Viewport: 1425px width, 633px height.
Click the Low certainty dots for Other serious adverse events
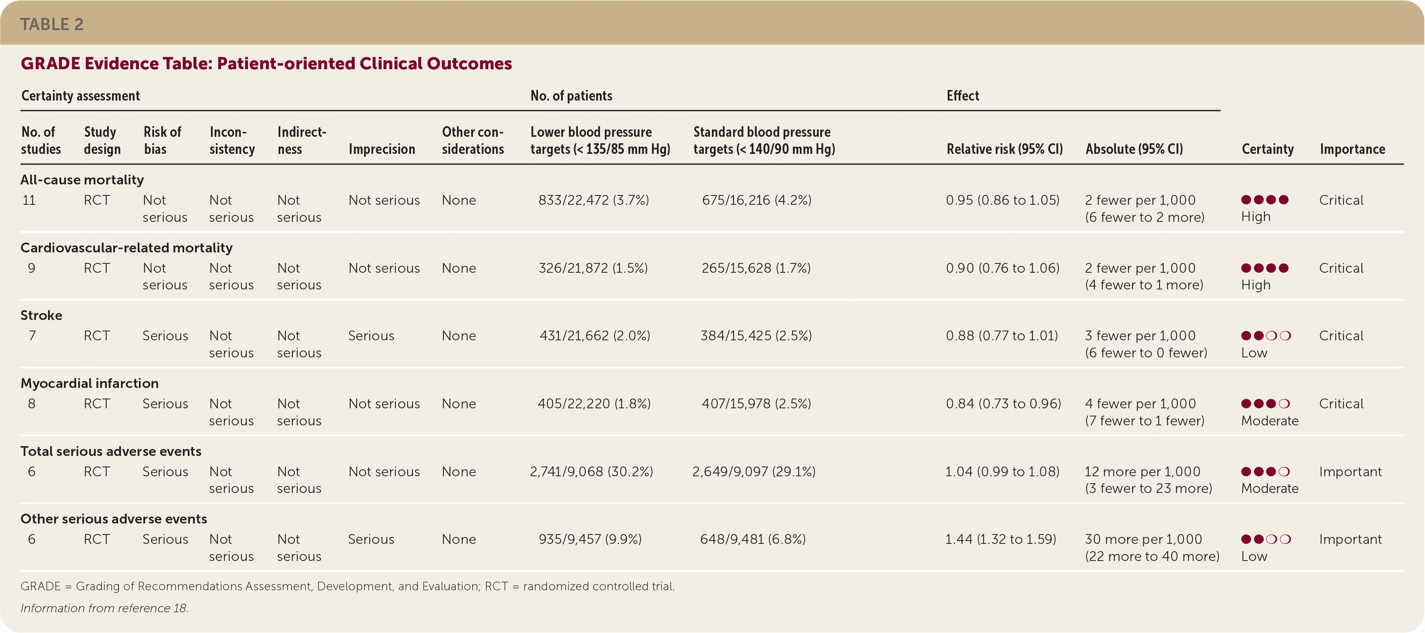1266,539
